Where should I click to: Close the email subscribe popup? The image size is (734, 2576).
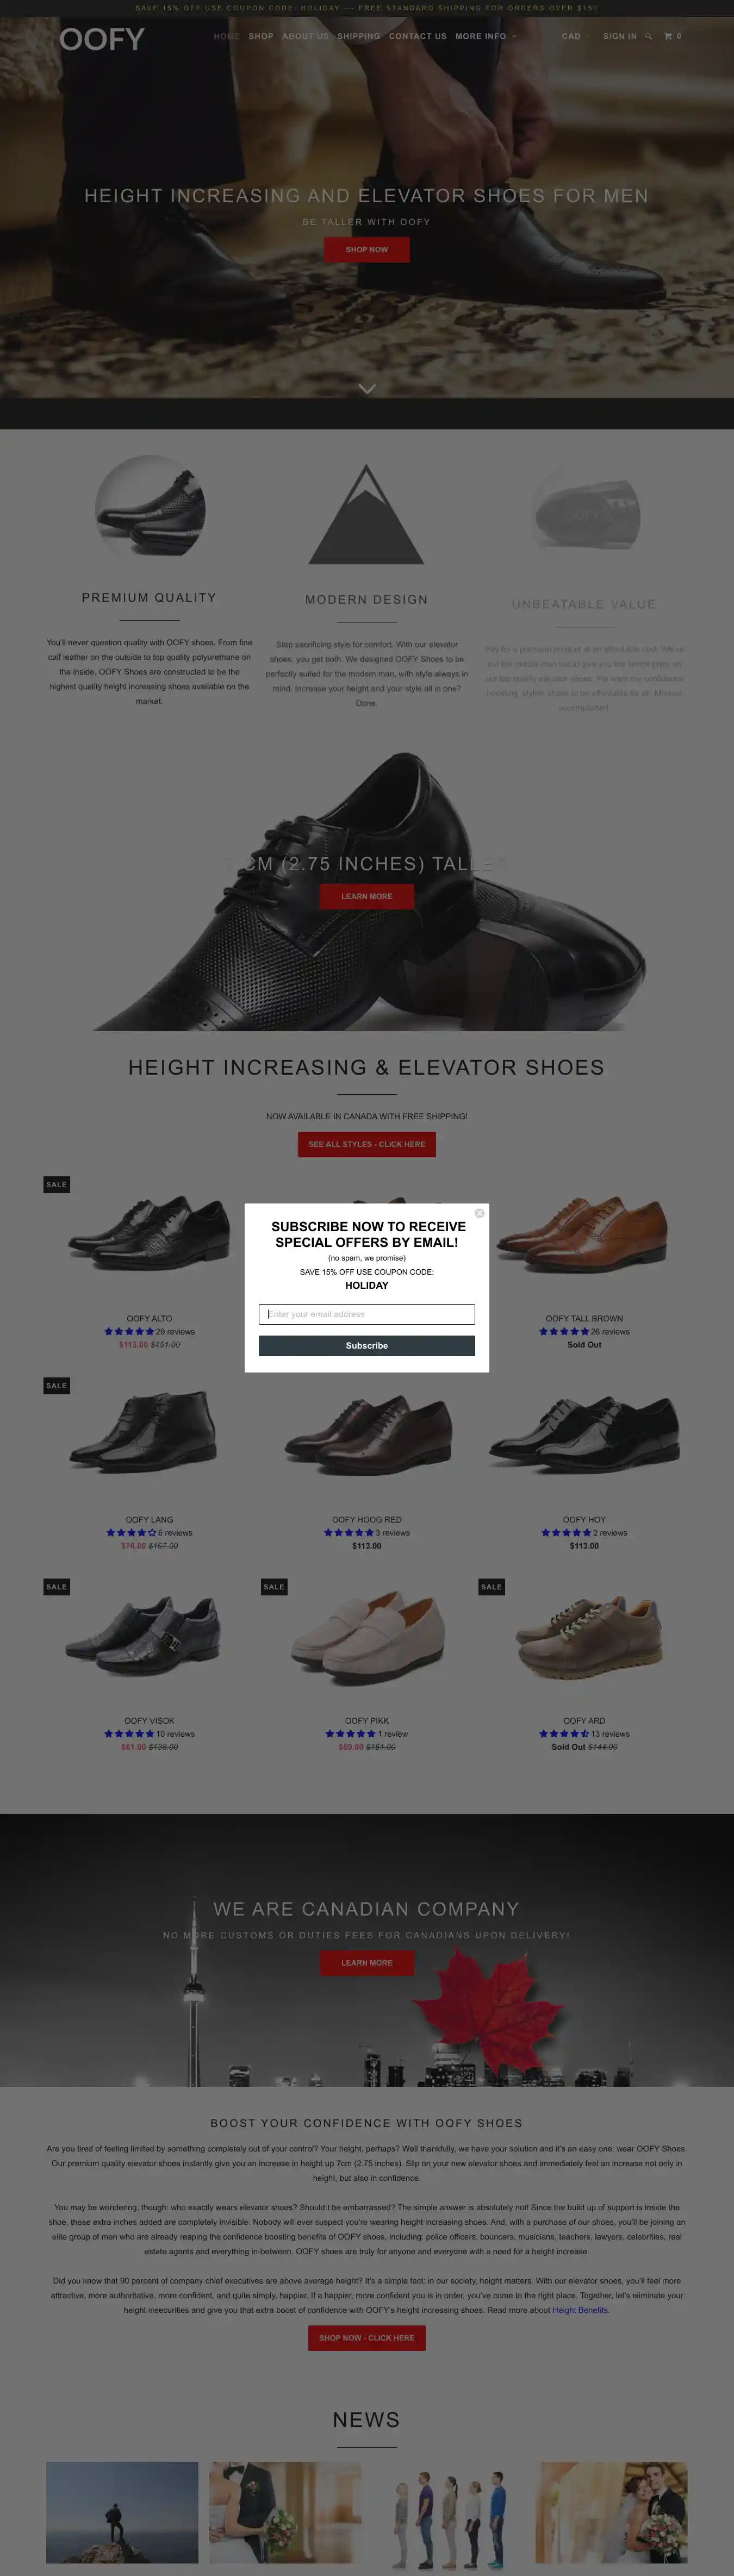479,1213
